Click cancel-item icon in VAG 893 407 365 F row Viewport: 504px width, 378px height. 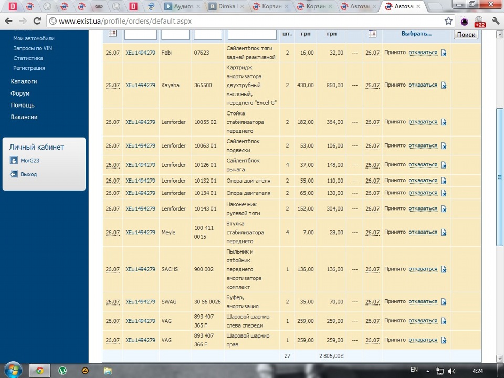444,321
